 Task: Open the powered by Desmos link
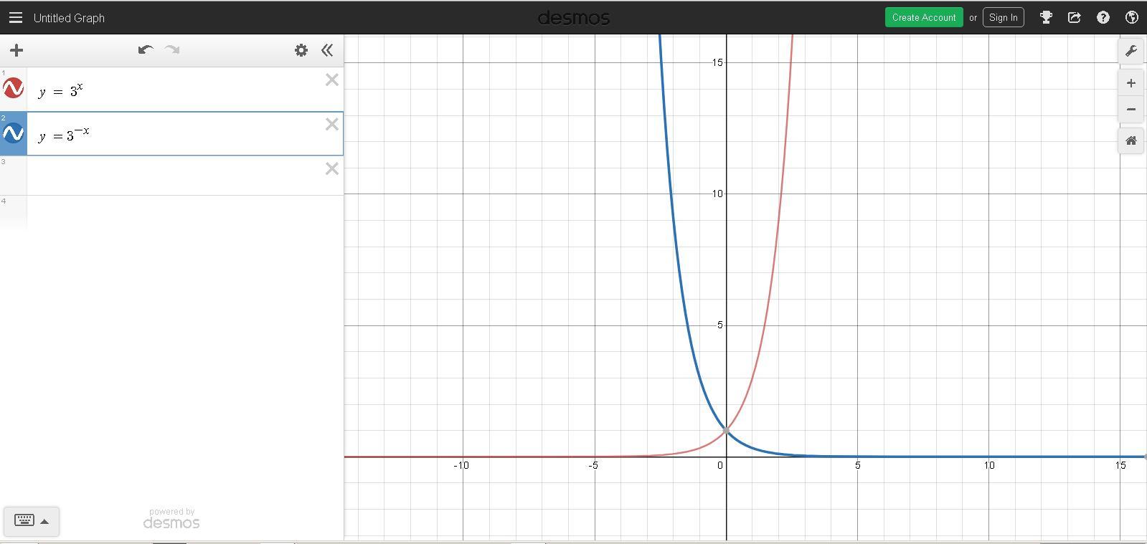point(171,519)
